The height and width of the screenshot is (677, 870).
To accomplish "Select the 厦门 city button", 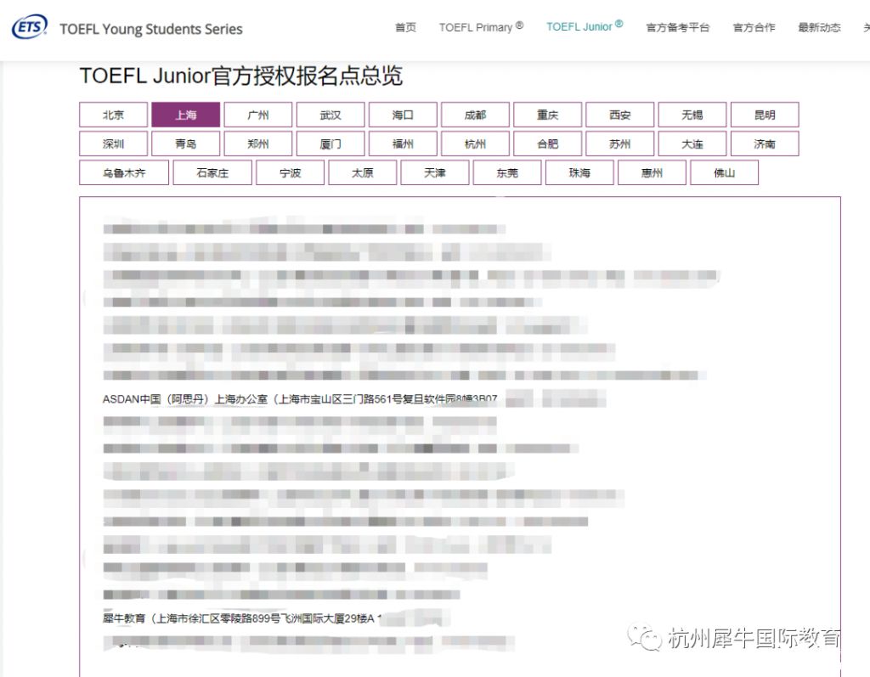I will [330, 144].
